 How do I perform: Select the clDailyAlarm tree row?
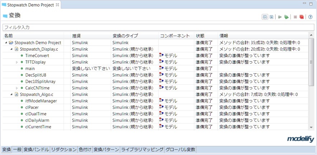point(156,120)
